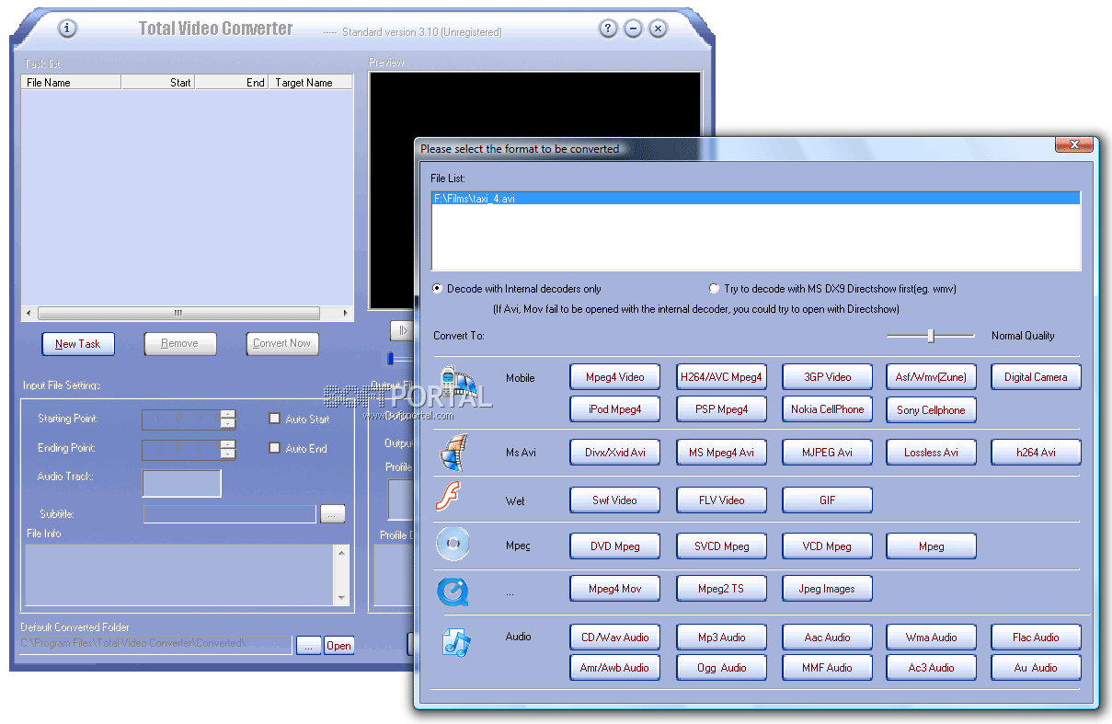Enable the Auto End checkbox
Screen dimensions: 1112x724
click(x=272, y=449)
